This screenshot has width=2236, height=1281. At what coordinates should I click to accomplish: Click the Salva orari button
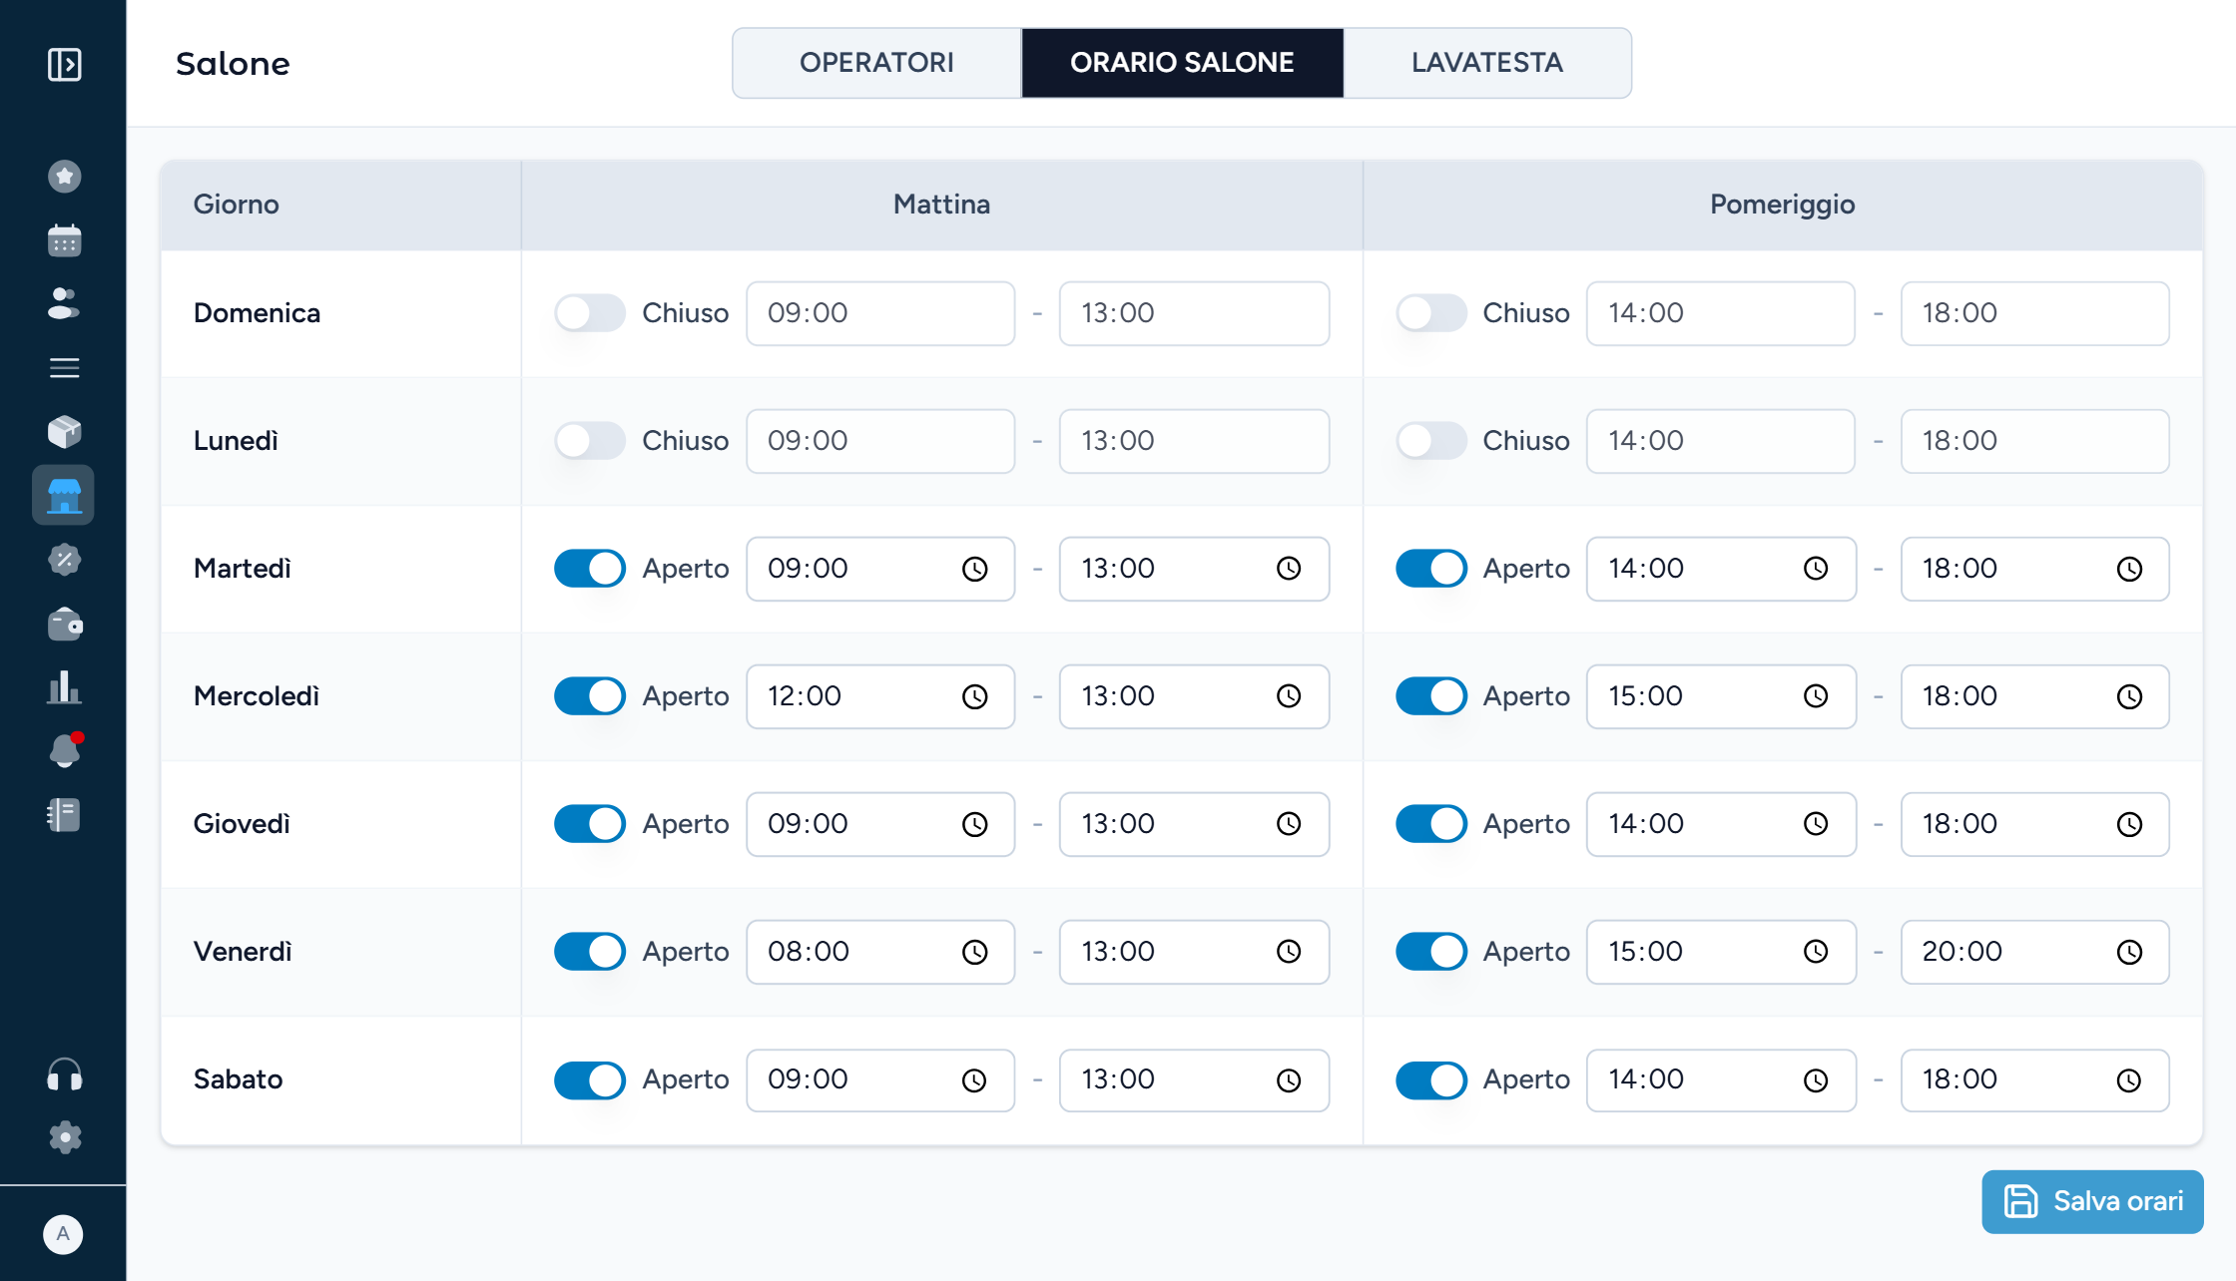pyautogui.click(x=2092, y=1201)
